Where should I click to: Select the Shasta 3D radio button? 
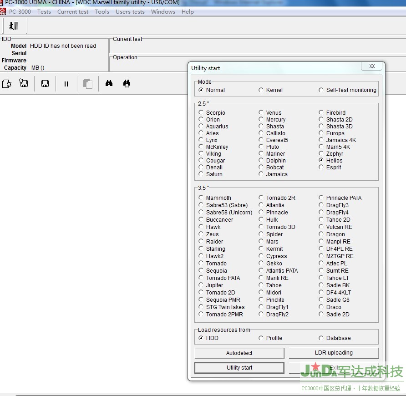tap(321, 126)
